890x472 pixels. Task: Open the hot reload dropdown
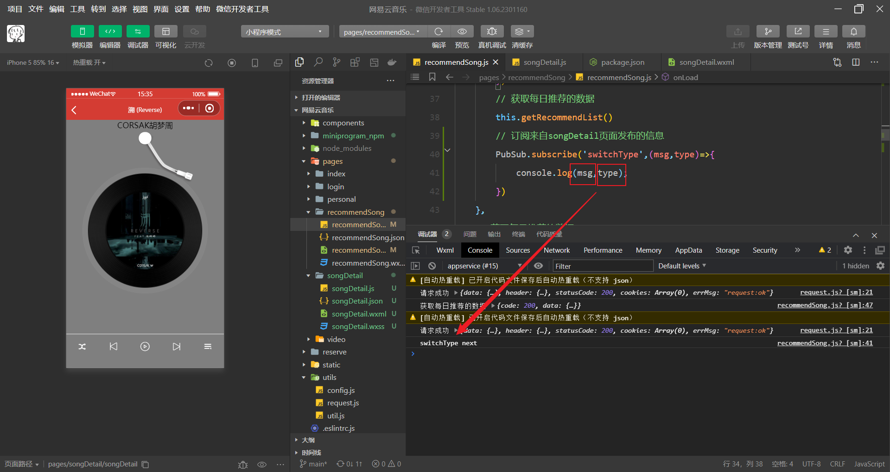89,62
